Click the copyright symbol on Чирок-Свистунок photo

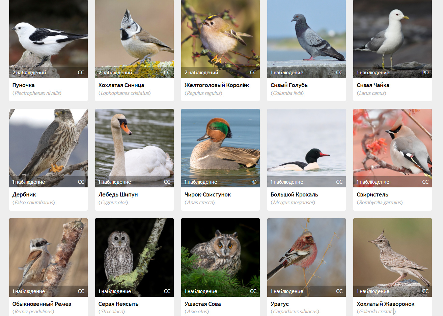pyautogui.click(x=254, y=182)
